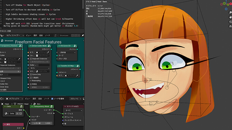Click the Head breadcrumb in shader editor
This screenshot has width=232, height=130.
[x=7, y=104]
